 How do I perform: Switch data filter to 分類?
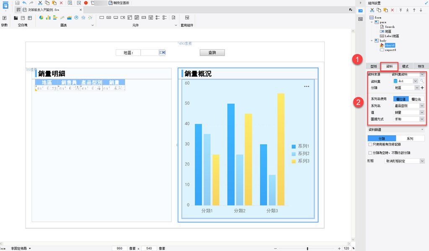tap(382, 138)
